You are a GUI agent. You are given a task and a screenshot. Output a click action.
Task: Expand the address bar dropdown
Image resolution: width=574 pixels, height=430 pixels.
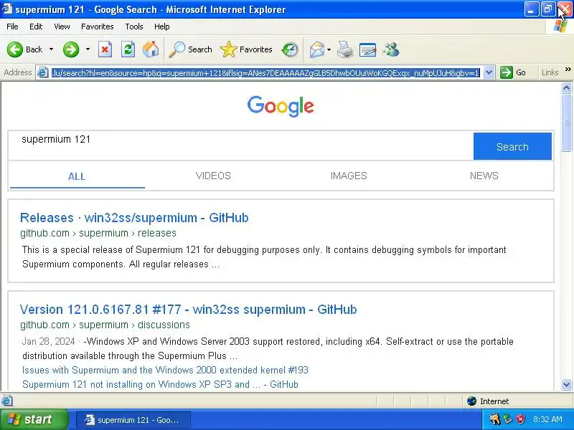coord(489,72)
